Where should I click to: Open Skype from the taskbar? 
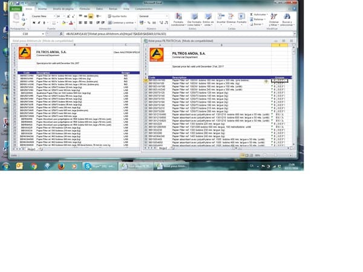(x=100, y=166)
